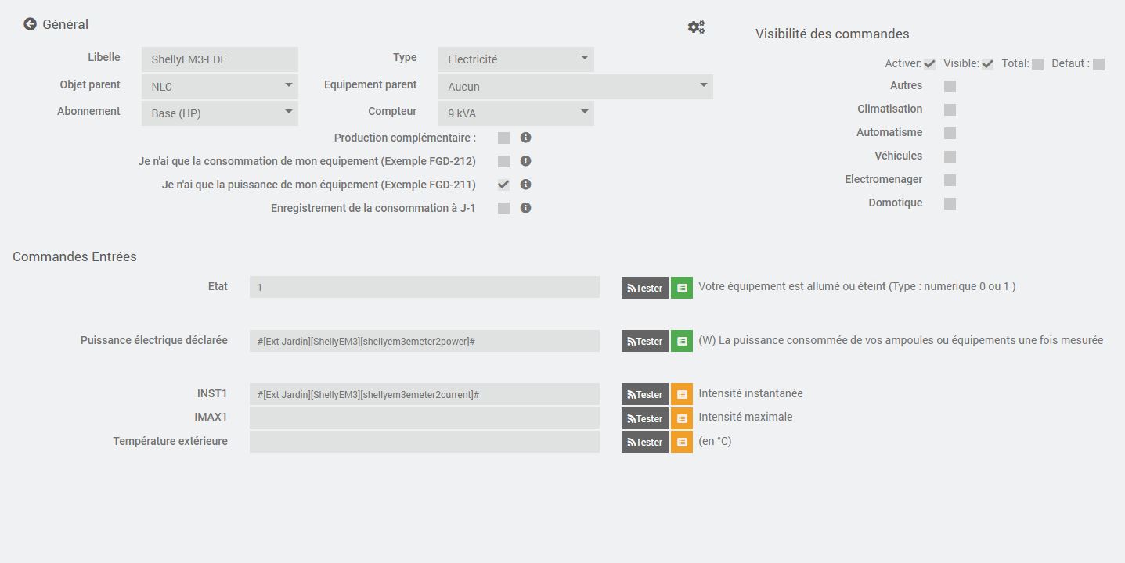Open Compteur dropdown showing 9 kVA
1125x563 pixels.
pyautogui.click(x=516, y=113)
